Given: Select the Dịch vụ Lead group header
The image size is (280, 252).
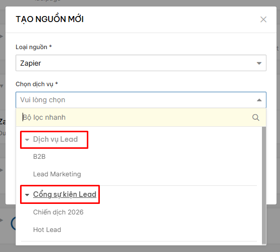Looking at the screenshot, I should [x=55, y=139].
